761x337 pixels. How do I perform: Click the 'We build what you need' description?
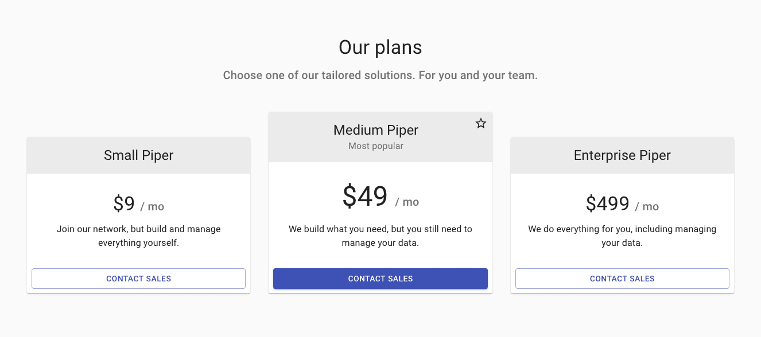point(380,229)
